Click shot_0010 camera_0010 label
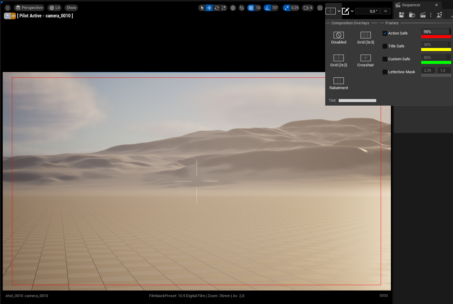Screen dimensions: 453x304 [27, 296]
